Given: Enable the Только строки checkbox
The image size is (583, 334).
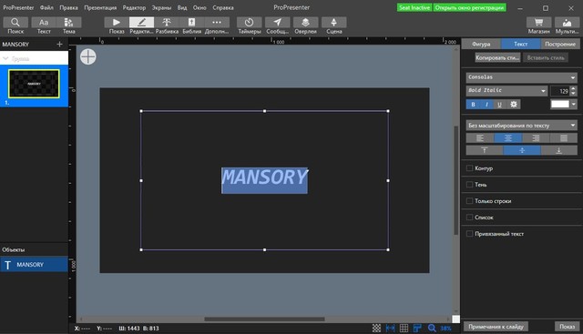Looking at the screenshot, I should tap(470, 201).
